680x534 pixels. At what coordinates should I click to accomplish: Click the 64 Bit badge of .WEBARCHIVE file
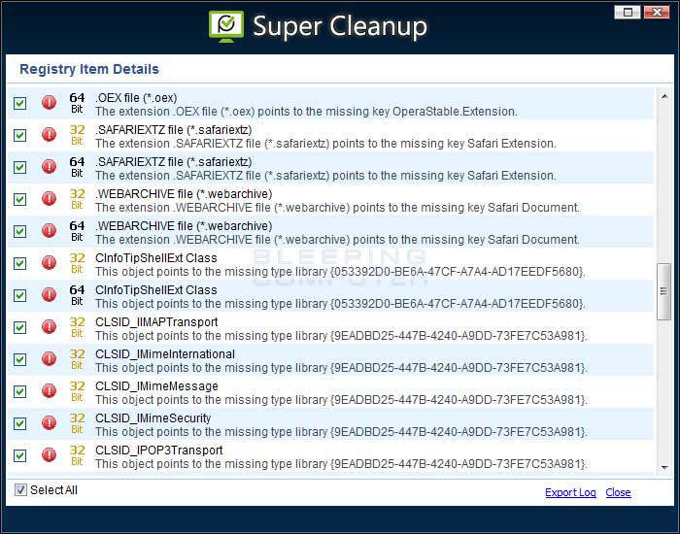click(77, 231)
